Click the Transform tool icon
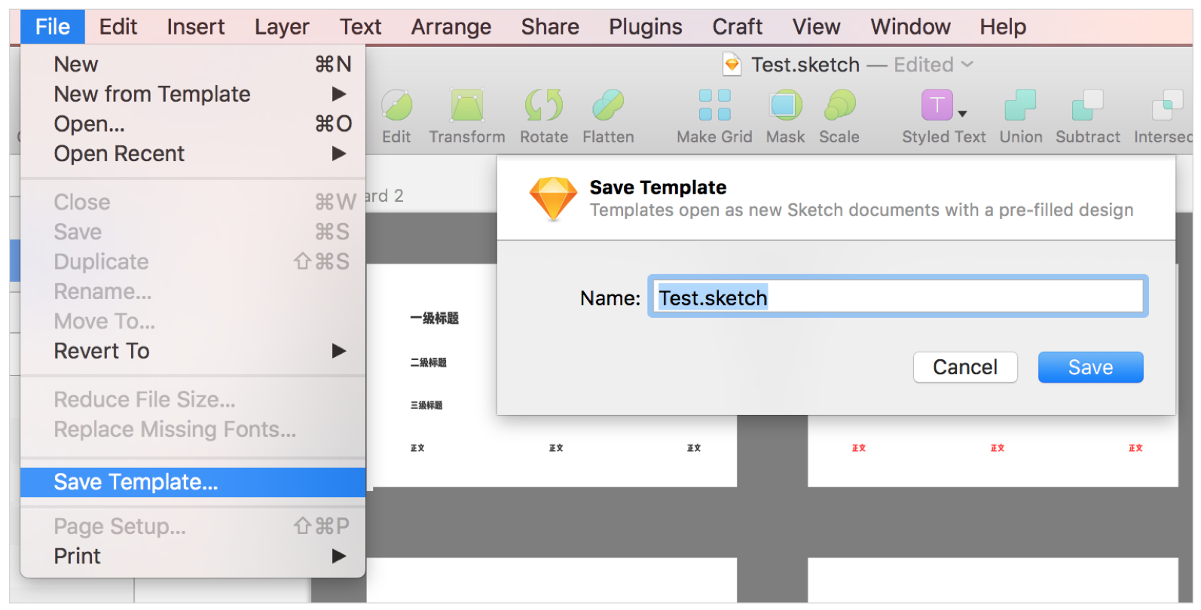 [x=467, y=105]
